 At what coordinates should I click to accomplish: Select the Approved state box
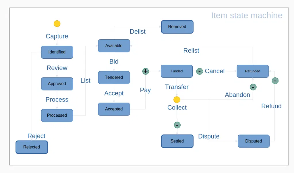pos(57,84)
